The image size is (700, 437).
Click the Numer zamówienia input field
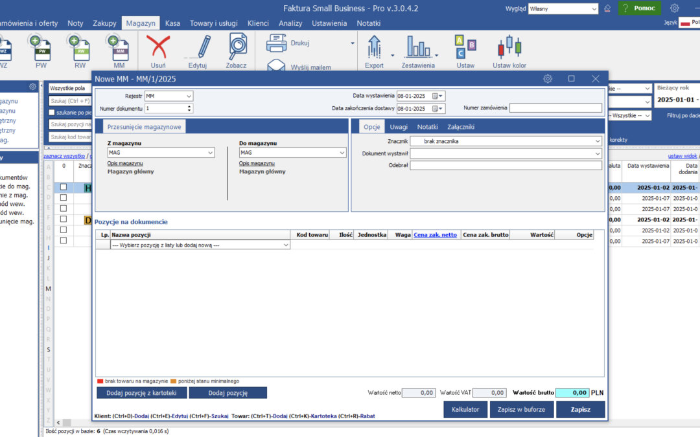(555, 108)
